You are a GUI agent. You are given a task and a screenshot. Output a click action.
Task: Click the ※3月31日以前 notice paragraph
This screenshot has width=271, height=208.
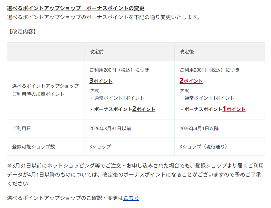coord(135,174)
